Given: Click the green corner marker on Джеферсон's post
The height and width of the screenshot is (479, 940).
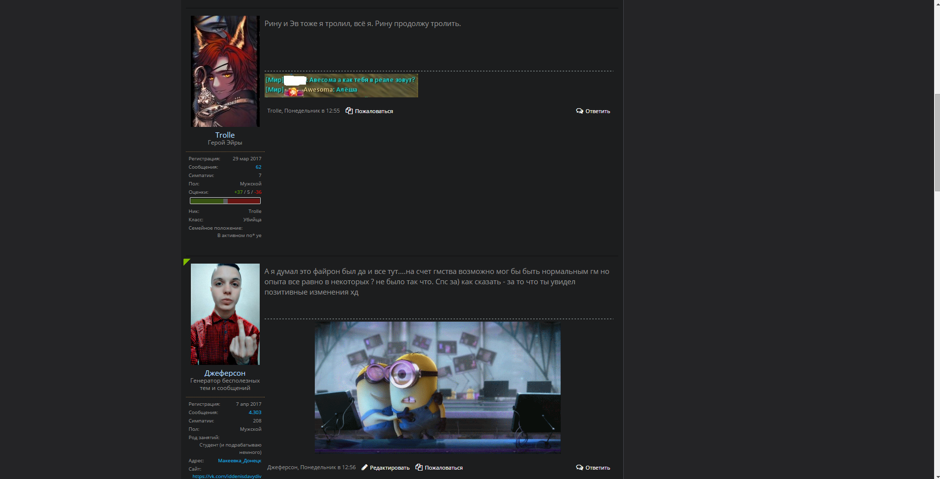Looking at the screenshot, I should tap(186, 261).
